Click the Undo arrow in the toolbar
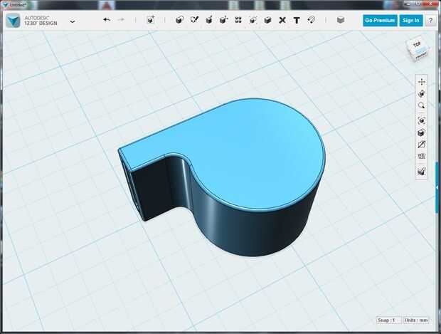The image size is (441, 334). point(107,20)
